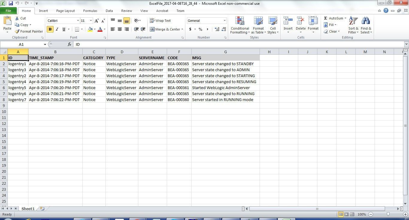Click the Decrease Decimal icon
Viewport: 409px width, 220px height.
click(224, 29)
